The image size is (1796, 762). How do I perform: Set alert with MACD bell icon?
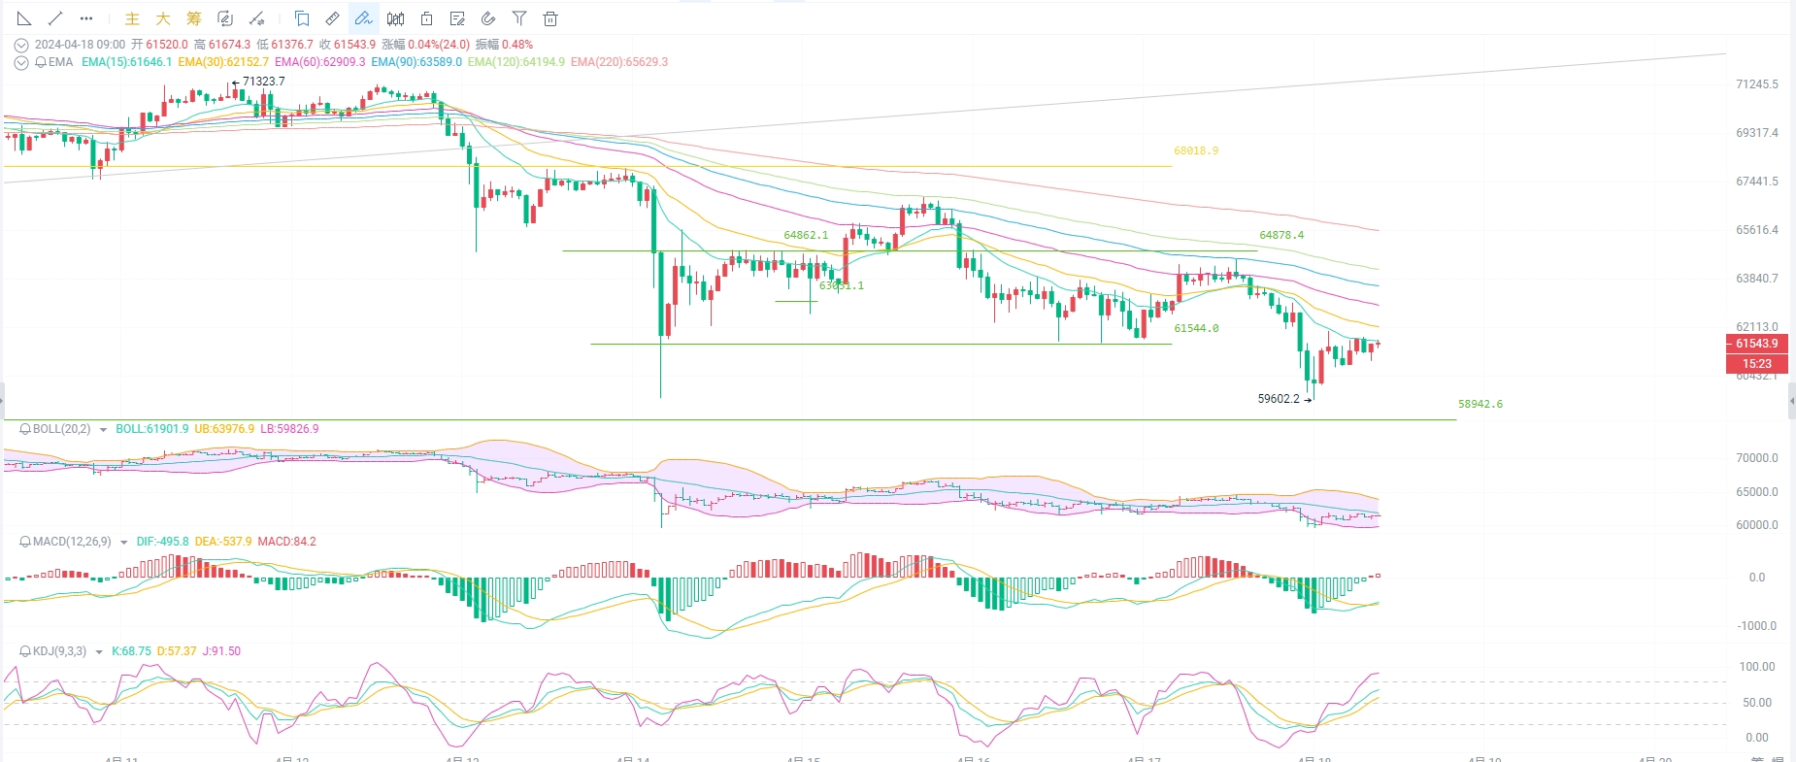(x=25, y=542)
